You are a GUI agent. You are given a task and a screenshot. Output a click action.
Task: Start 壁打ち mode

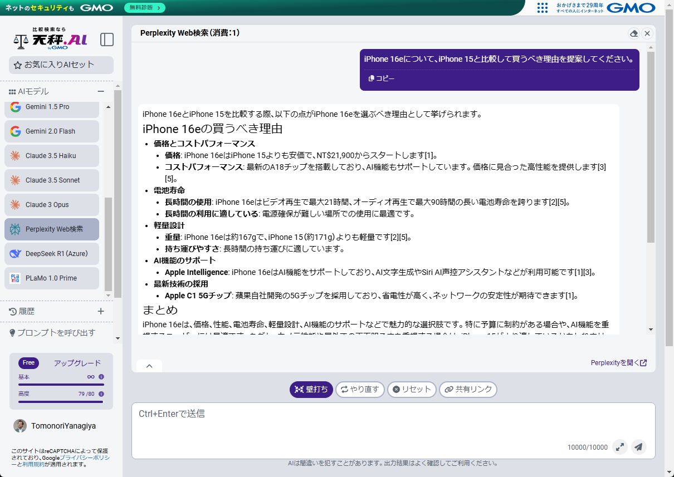pos(310,390)
